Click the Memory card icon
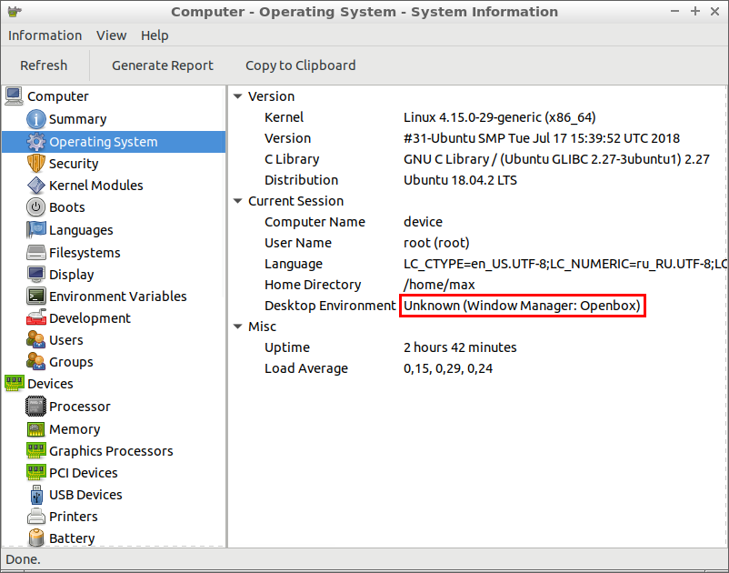 (35, 428)
